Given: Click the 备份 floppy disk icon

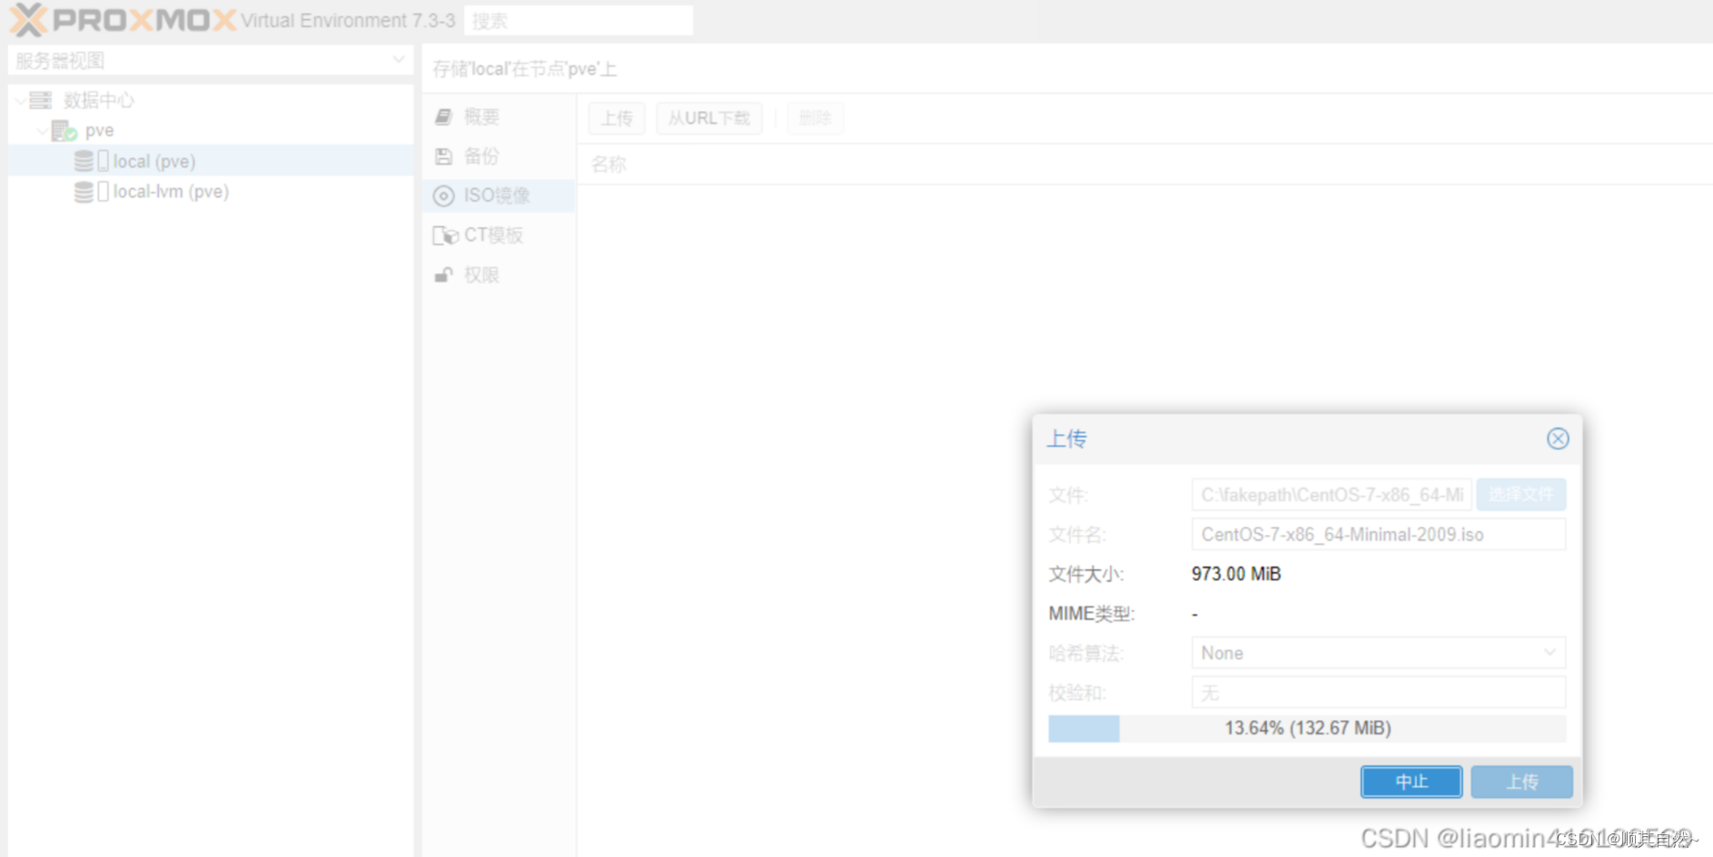Looking at the screenshot, I should [444, 156].
